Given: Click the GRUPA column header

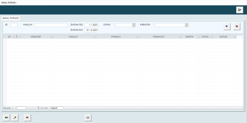Looking at the screenshot, I should tap(189, 37).
